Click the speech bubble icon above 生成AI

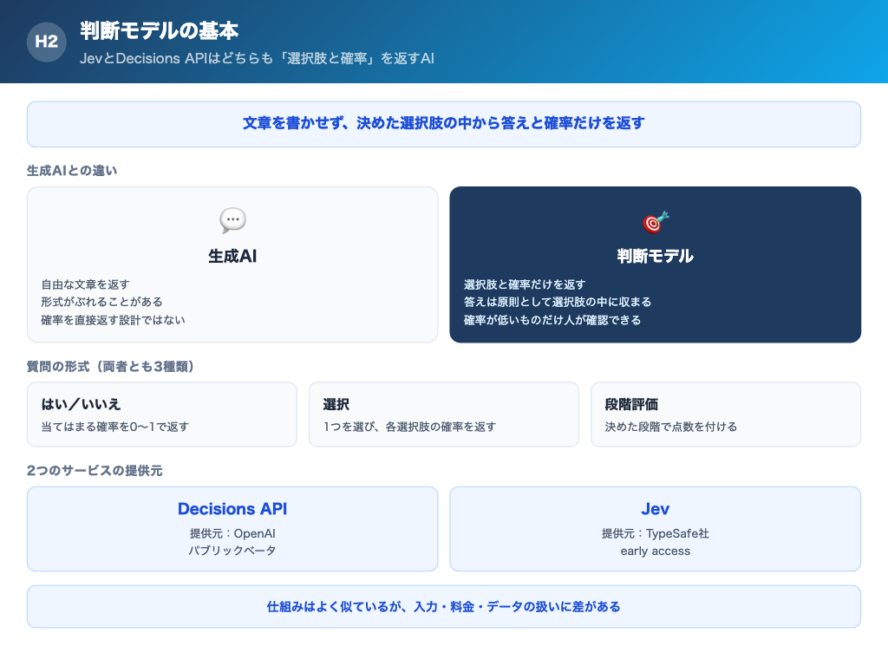coord(232,220)
